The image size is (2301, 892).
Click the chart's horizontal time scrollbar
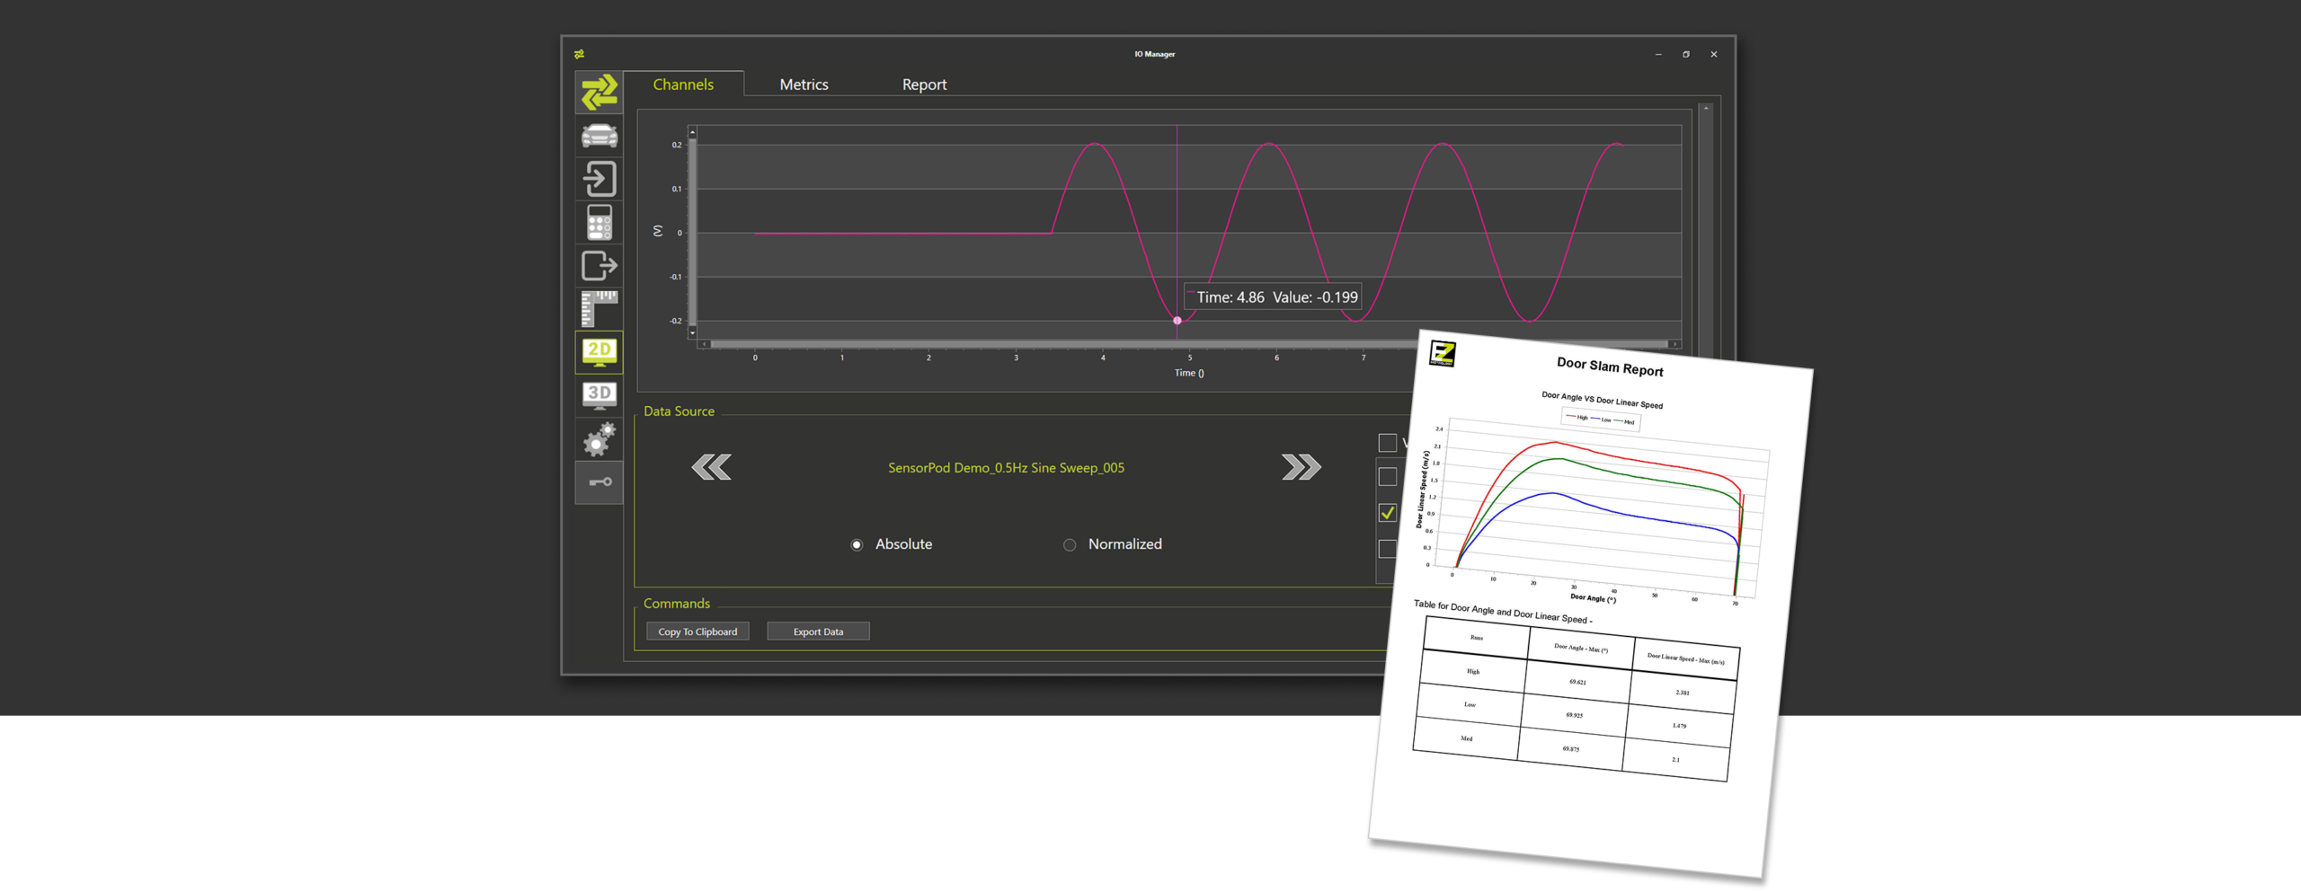1061,344
